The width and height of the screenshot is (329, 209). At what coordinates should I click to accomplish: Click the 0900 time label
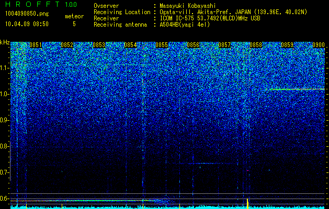[x=319, y=45]
